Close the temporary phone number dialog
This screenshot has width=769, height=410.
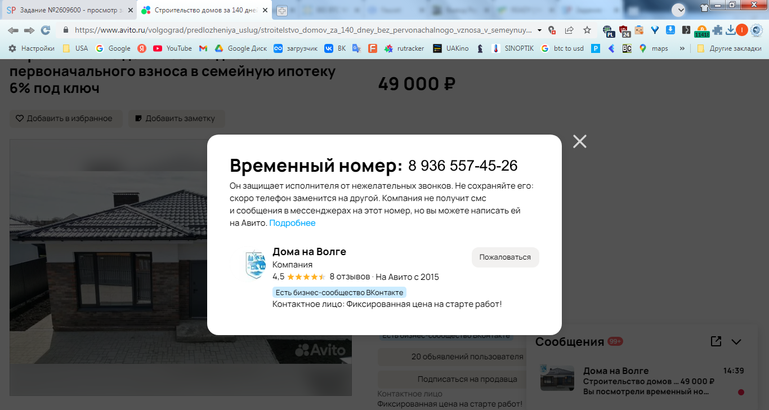[580, 141]
